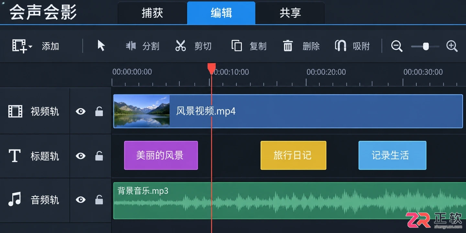
Task: Select the yellow 旅行日记 title clip
Action: (293, 155)
